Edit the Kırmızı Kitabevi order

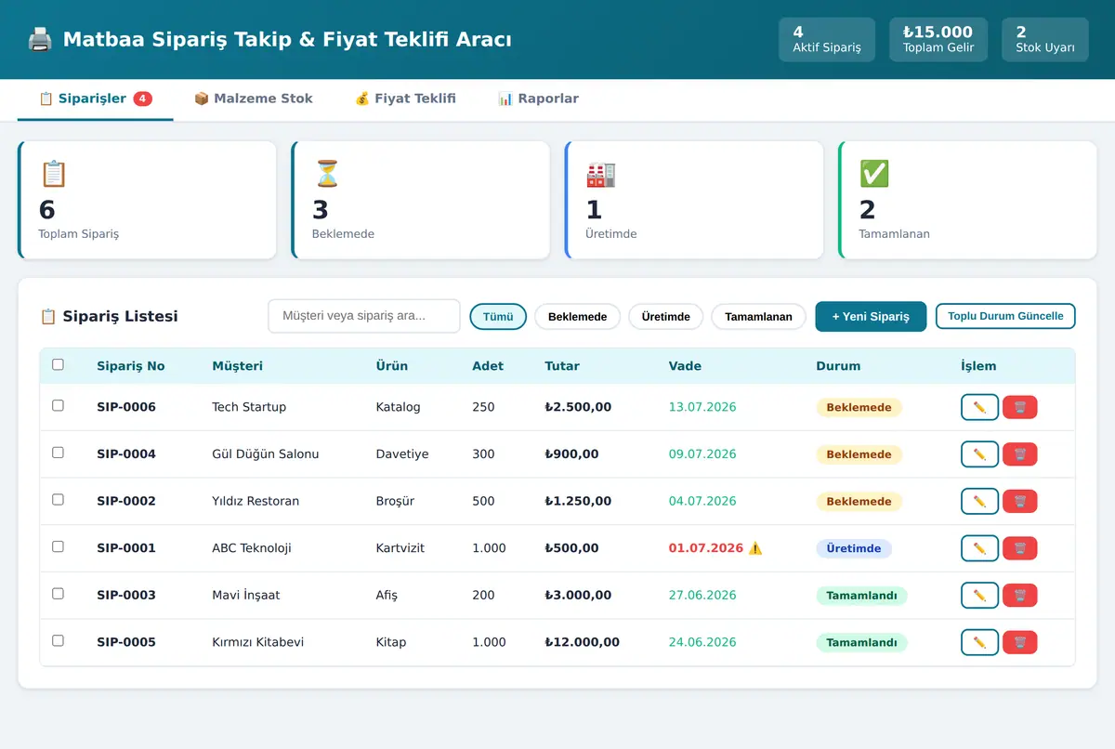[x=979, y=642]
